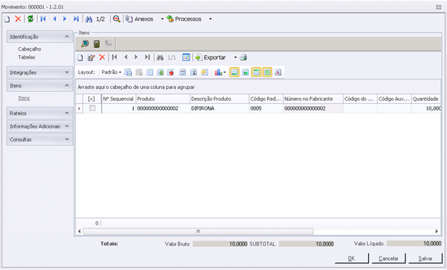
Task: Refresh using the green arrows icon
Action: tap(30, 19)
